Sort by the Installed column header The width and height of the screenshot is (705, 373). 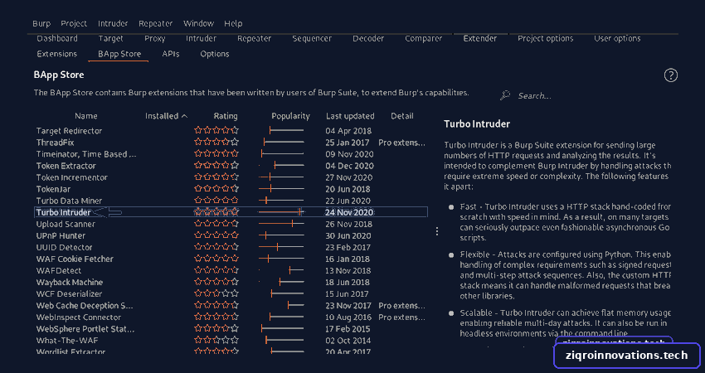pos(166,116)
